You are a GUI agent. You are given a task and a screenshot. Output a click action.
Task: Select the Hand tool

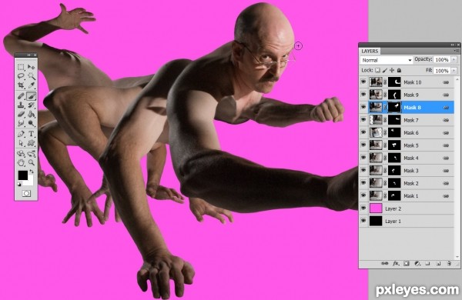[21, 162]
